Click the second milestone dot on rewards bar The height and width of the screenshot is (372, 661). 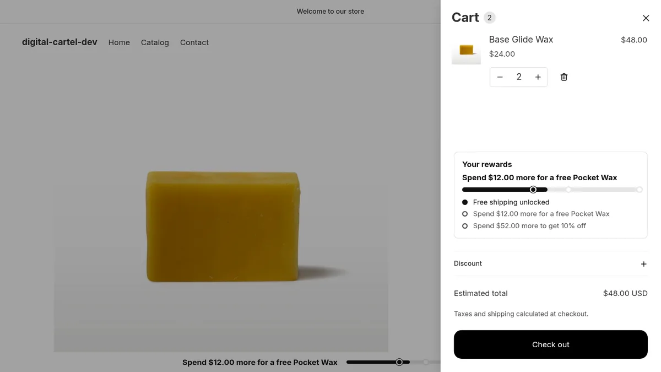[x=568, y=190]
